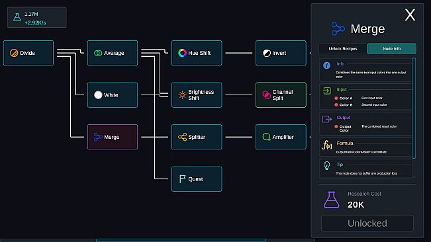Click the research flask icon at top-left
Screen dimensions: 431x242
[17, 17]
